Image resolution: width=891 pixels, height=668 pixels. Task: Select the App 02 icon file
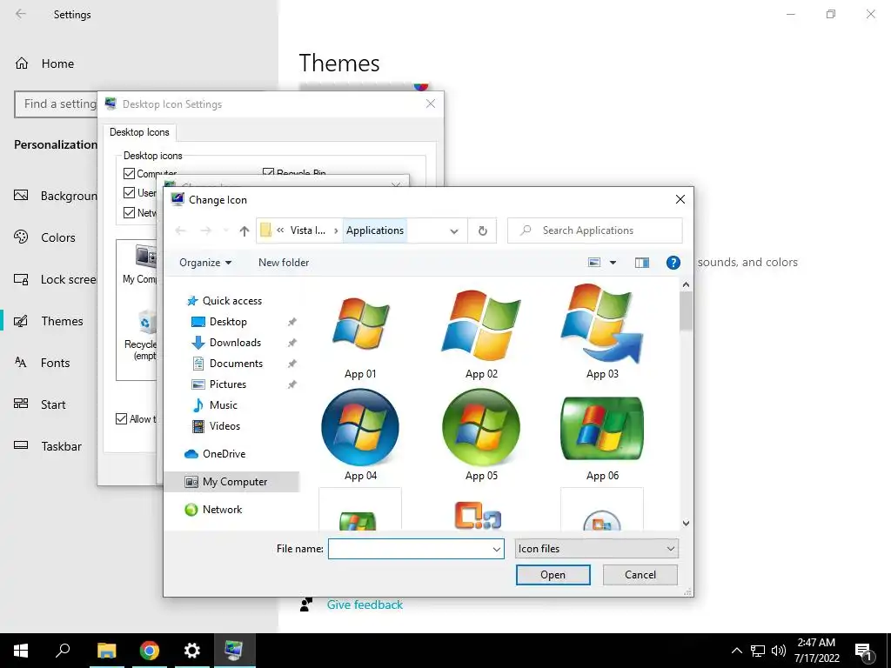pos(481,325)
